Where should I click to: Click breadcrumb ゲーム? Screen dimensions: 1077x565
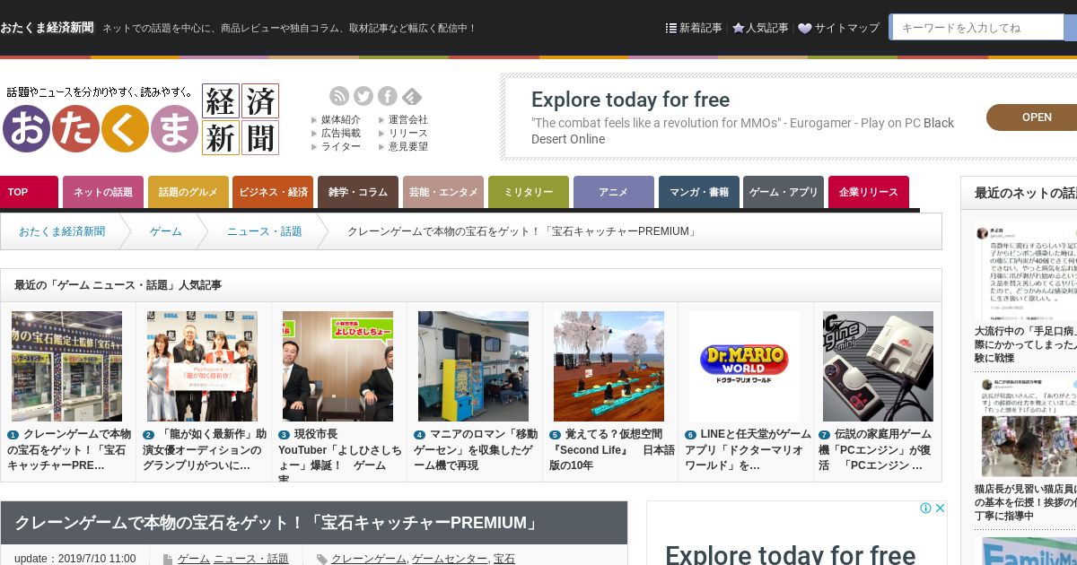click(166, 231)
